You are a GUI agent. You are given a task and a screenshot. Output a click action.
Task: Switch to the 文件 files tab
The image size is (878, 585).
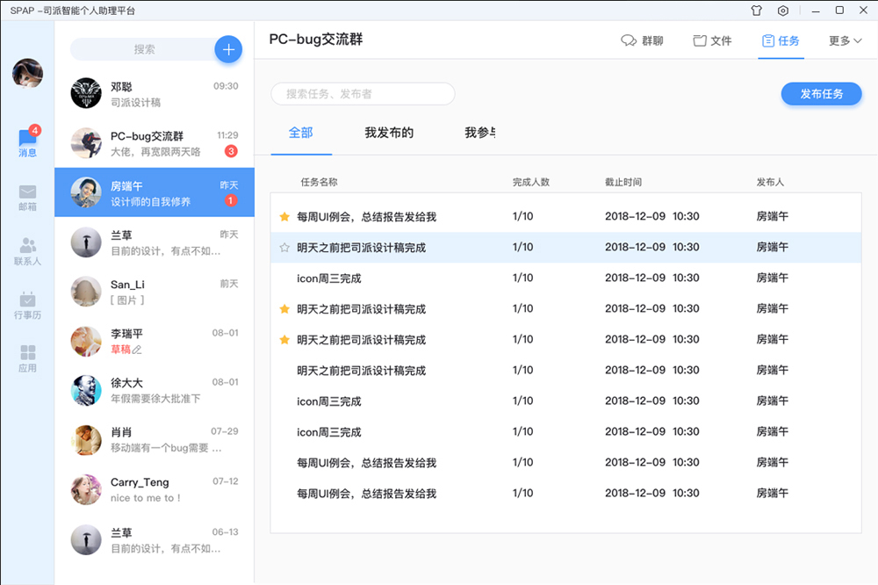point(712,40)
